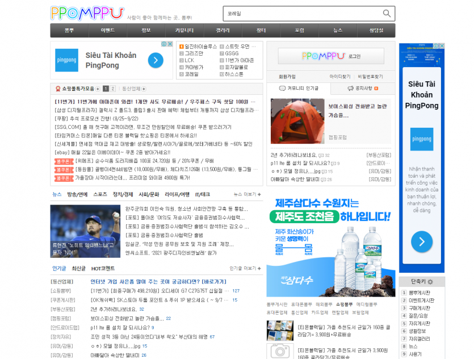Viewport: 474px width, 359px height.
Task: Click the PPOMPPU logo in the header
Action: (87, 13)
